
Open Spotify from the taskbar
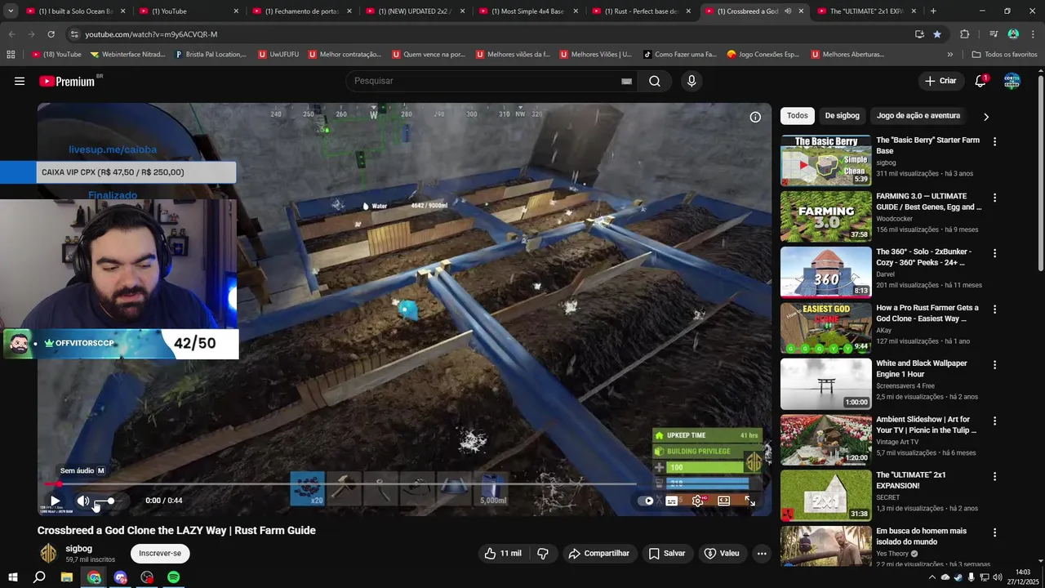click(174, 577)
